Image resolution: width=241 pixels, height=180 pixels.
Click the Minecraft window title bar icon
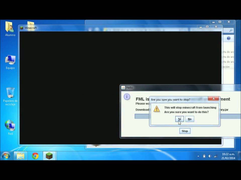(x=22, y=28)
